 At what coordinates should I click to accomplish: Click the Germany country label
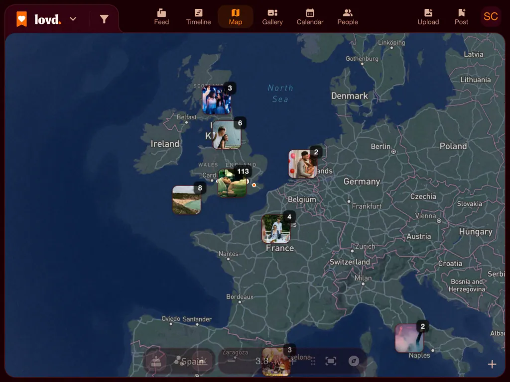click(x=362, y=181)
